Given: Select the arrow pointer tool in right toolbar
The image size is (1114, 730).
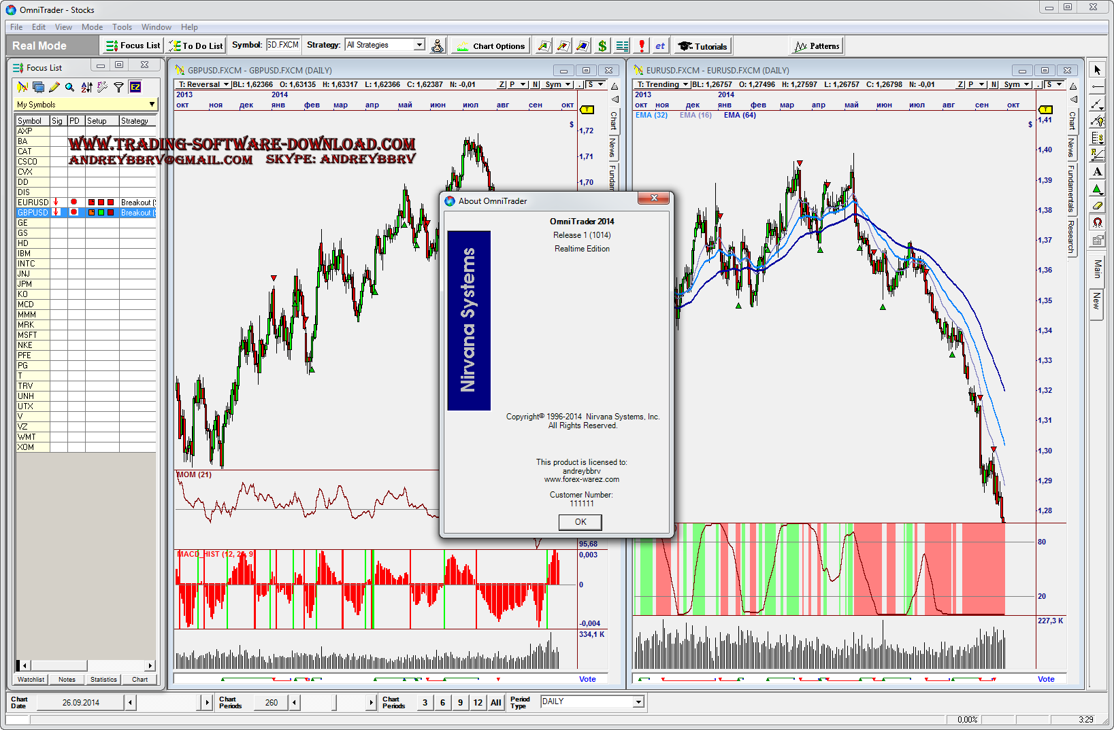Looking at the screenshot, I should (x=1097, y=70).
